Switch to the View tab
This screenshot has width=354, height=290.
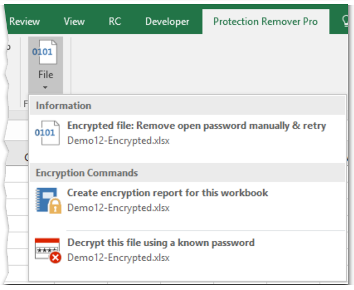(x=74, y=22)
